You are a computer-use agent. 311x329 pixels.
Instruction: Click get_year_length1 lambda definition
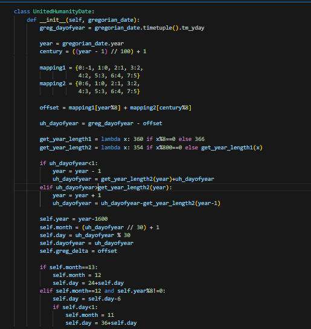[122, 139]
